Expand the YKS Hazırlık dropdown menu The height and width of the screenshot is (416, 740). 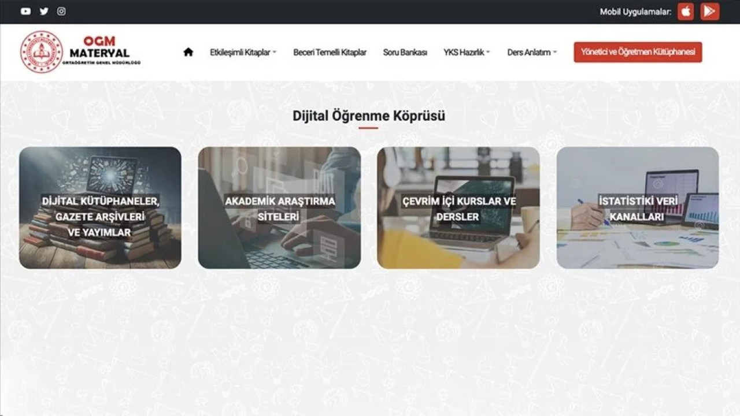[467, 52]
